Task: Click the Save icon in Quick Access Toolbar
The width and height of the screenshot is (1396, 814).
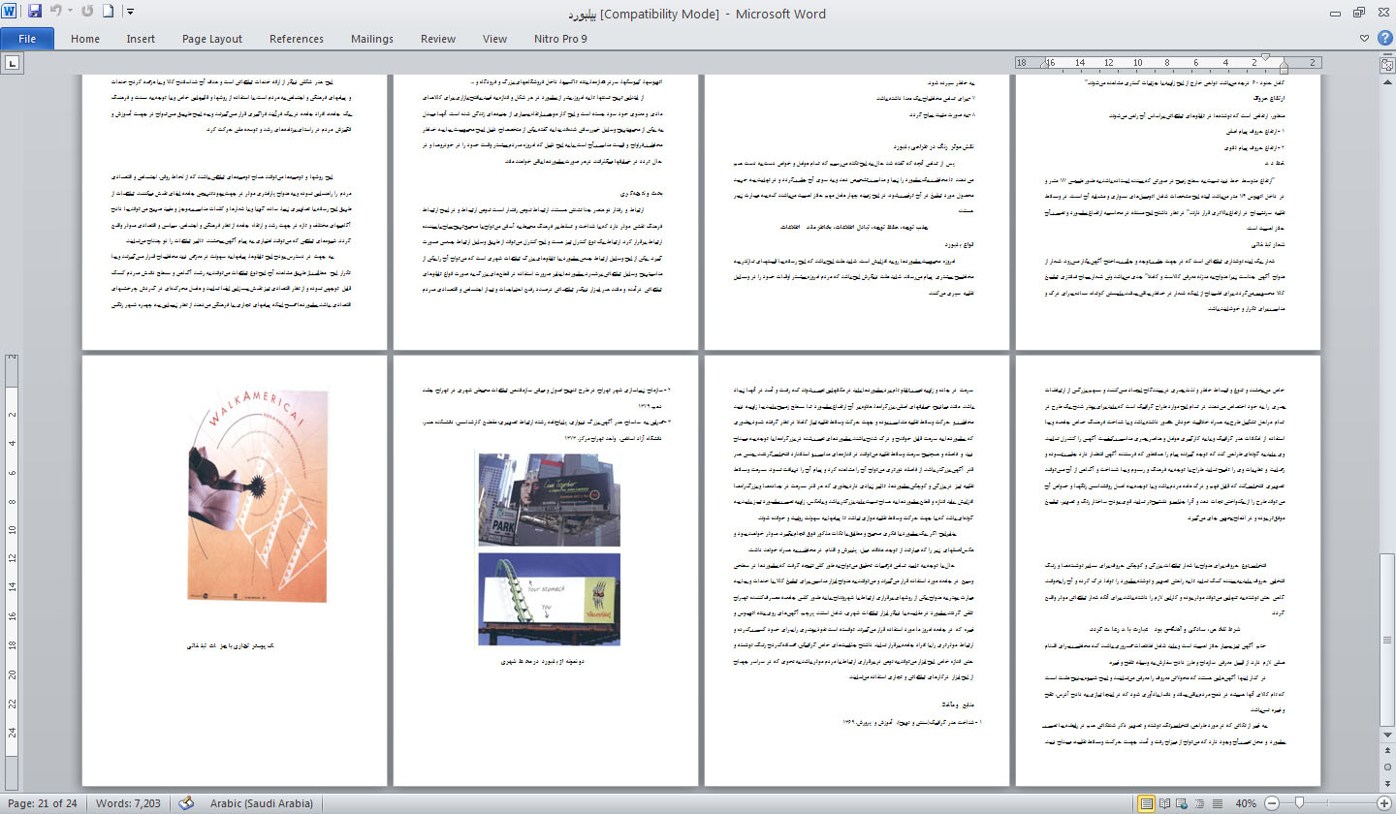Action: 35,13
